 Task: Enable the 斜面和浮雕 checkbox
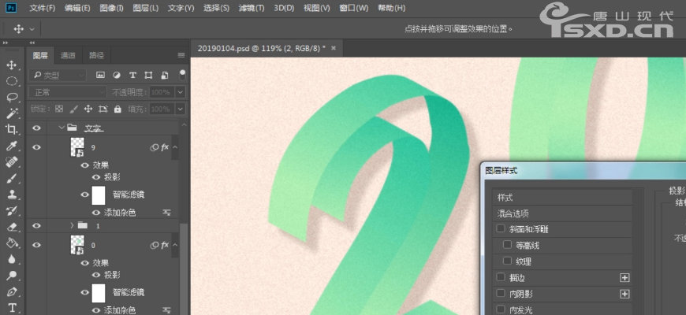[501, 229]
